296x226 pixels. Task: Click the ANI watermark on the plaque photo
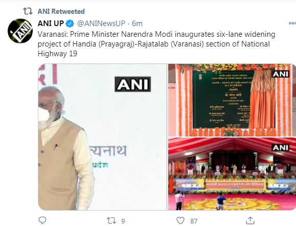pos(281,74)
